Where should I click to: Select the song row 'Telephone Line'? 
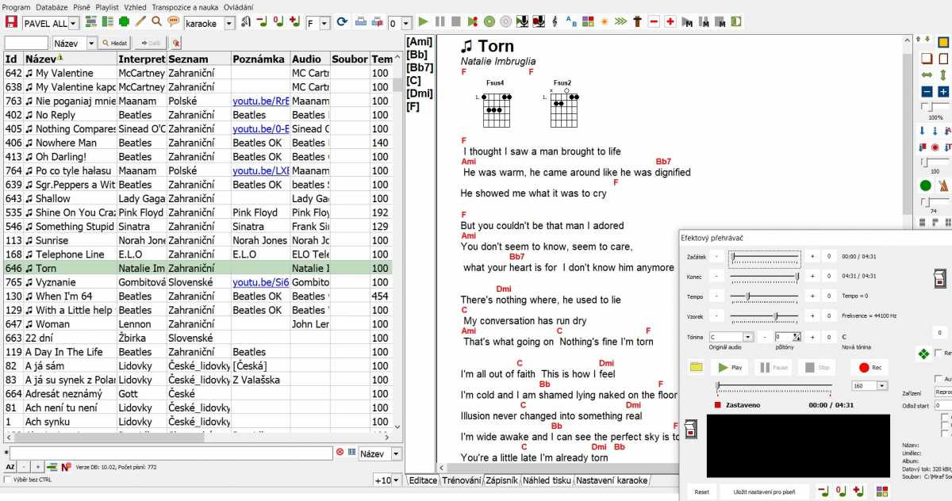[x=198, y=254]
